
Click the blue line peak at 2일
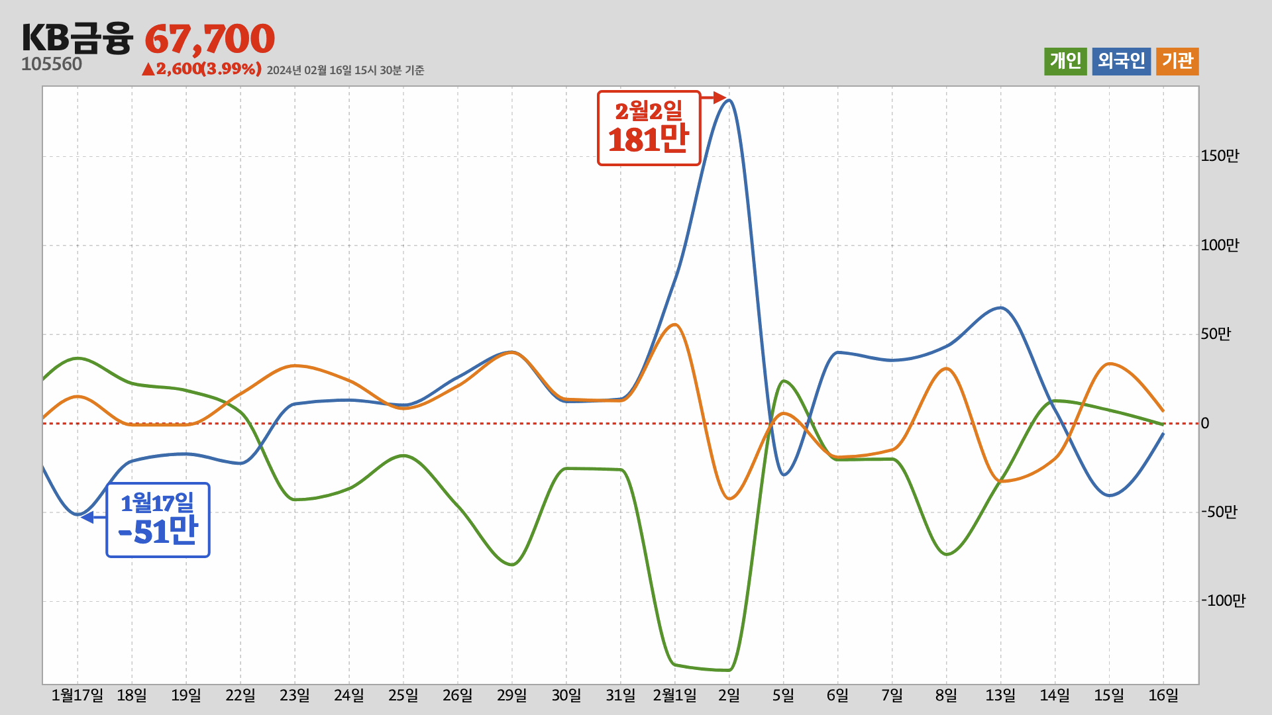(x=729, y=101)
